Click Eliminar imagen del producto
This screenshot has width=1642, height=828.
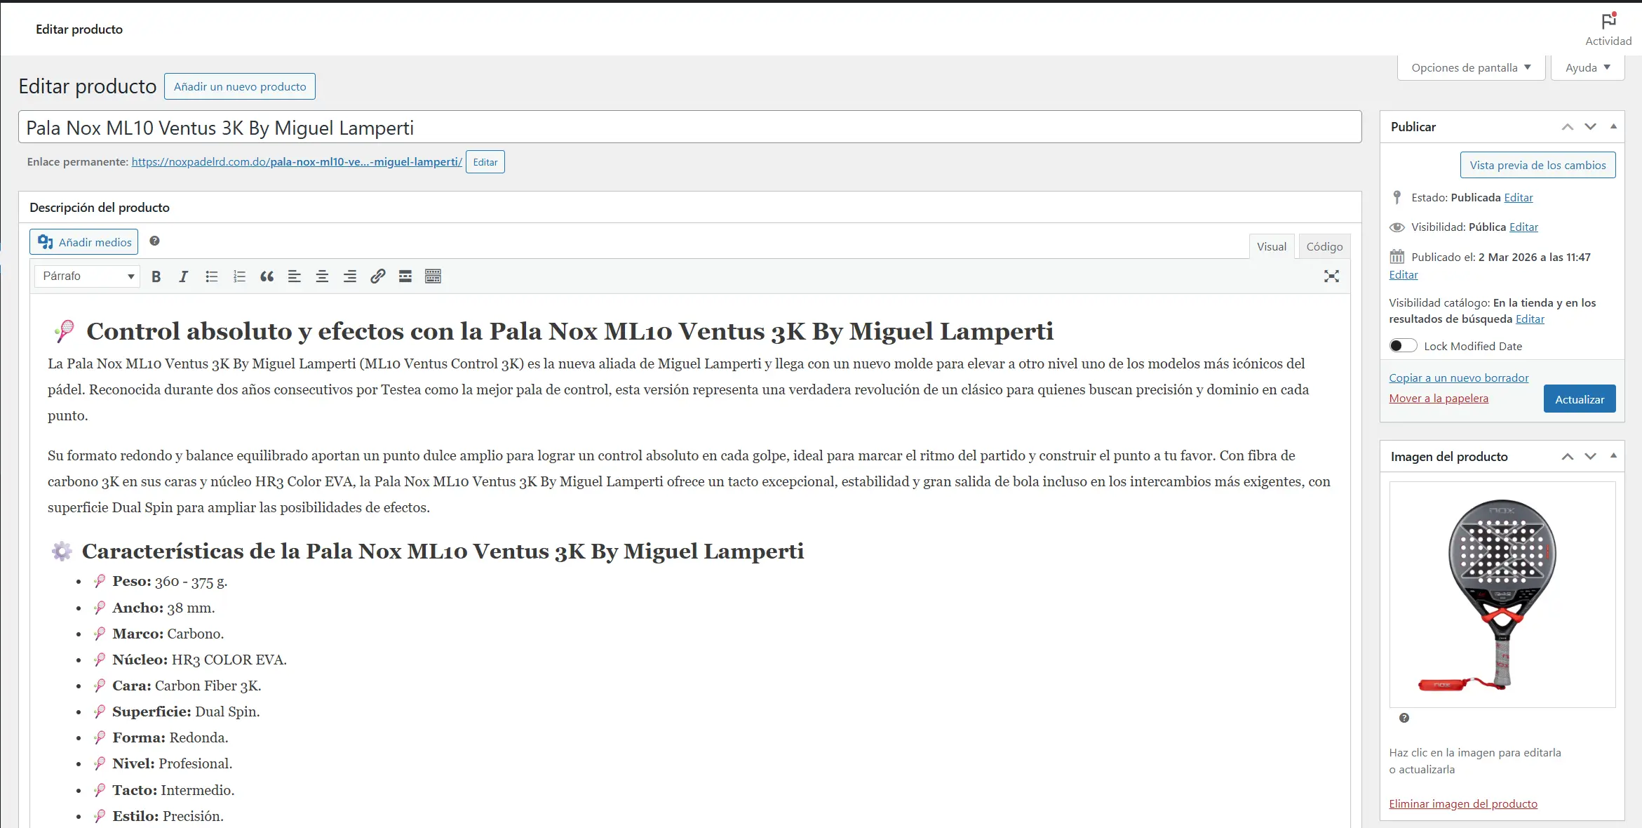1463,804
